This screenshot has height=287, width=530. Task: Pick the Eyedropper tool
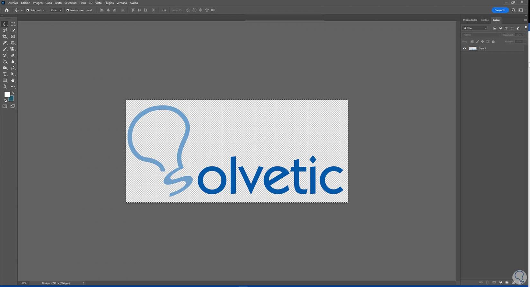5,43
